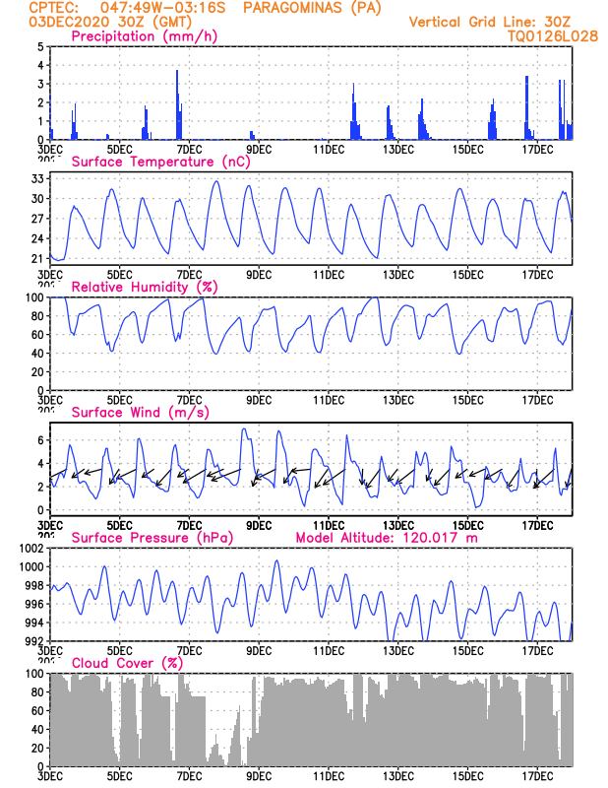Click the 33 value on temperature axis
This screenshot has width=608, height=788.
pyautogui.click(x=37, y=179)
